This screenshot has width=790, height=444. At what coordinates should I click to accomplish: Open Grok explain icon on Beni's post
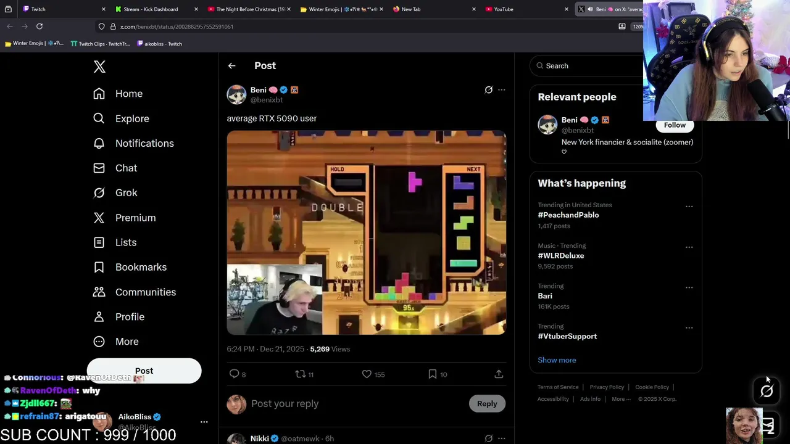pyautogui.click(x=488, y=90)
